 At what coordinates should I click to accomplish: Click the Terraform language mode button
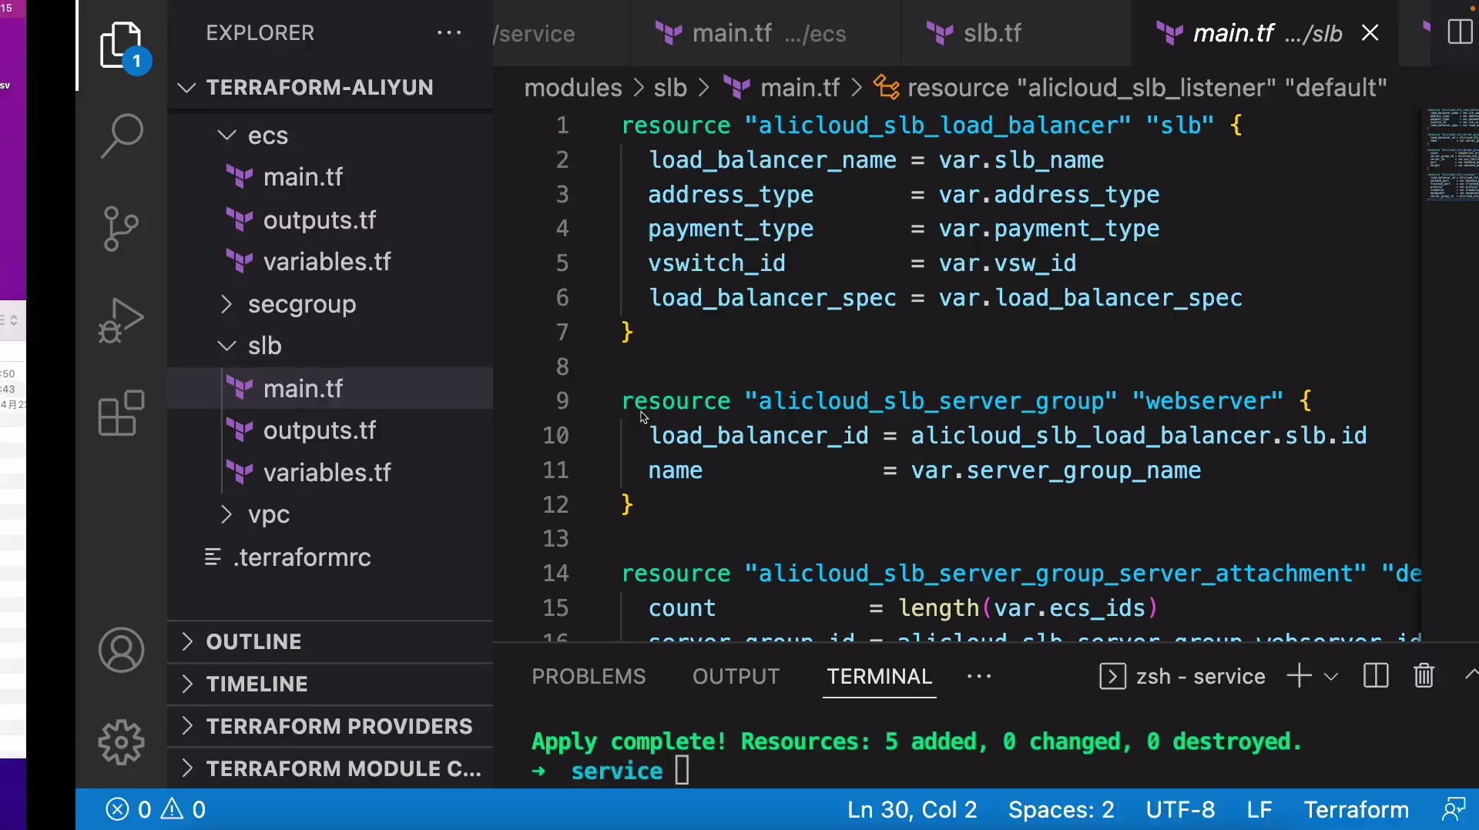tap(1355, 810)
